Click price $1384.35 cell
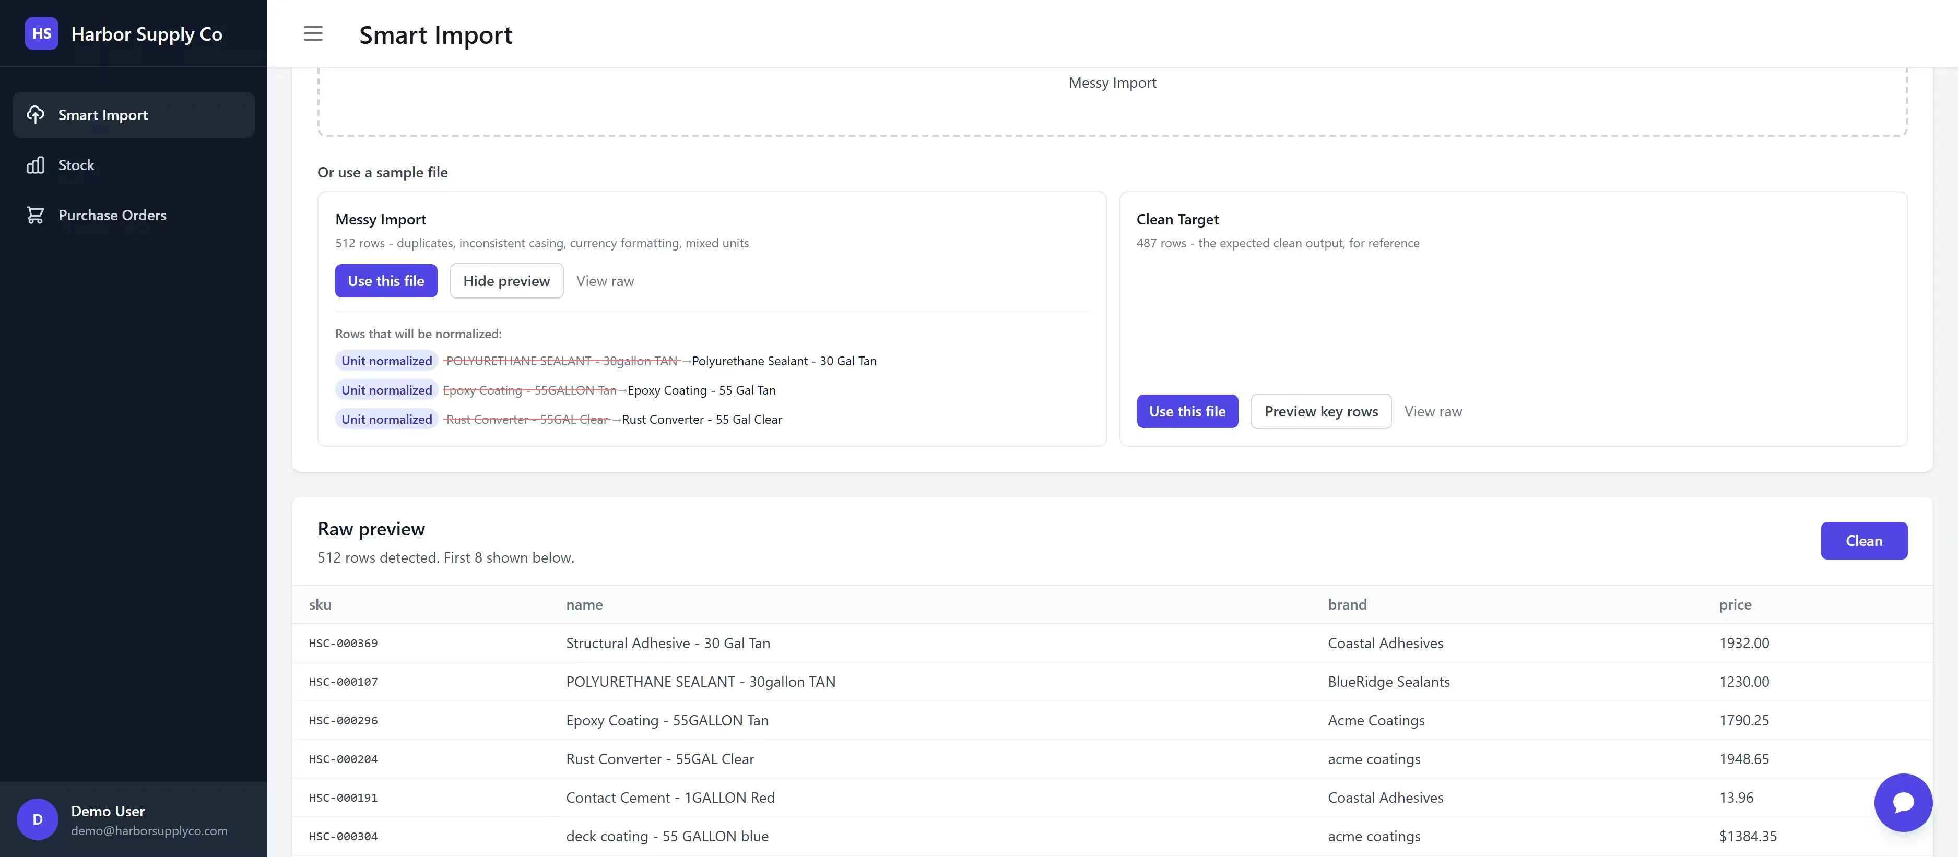This screenshot has width=1958, height=857. (1748, 837)
